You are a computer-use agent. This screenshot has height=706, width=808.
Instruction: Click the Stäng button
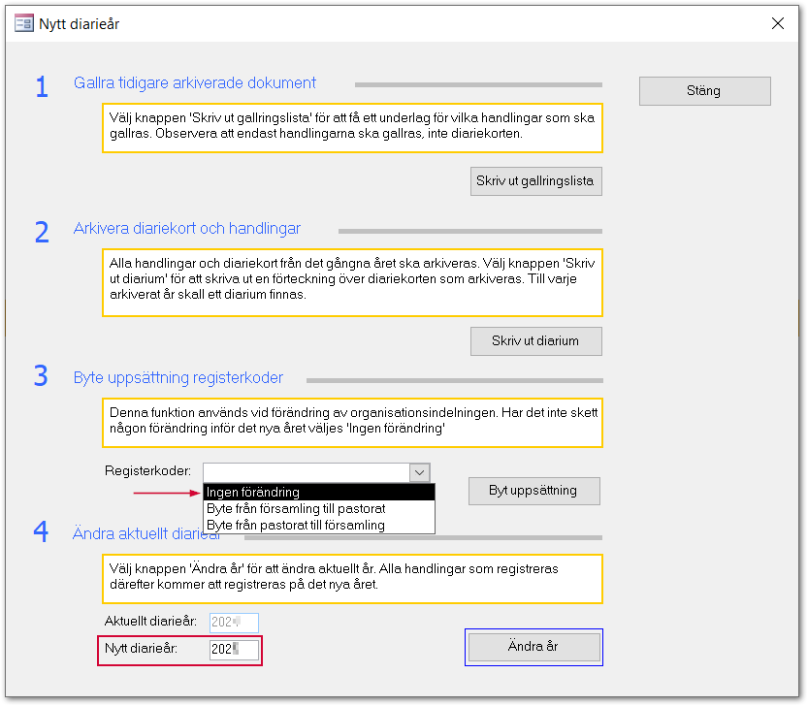(x=704, y=91)
